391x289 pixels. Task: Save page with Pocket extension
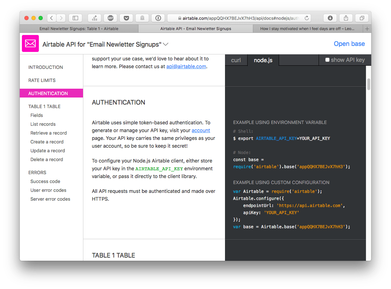coord(126,18)
